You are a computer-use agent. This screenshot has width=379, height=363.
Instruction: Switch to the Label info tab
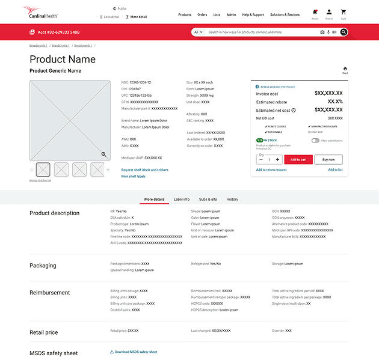(x=182, y=200)
